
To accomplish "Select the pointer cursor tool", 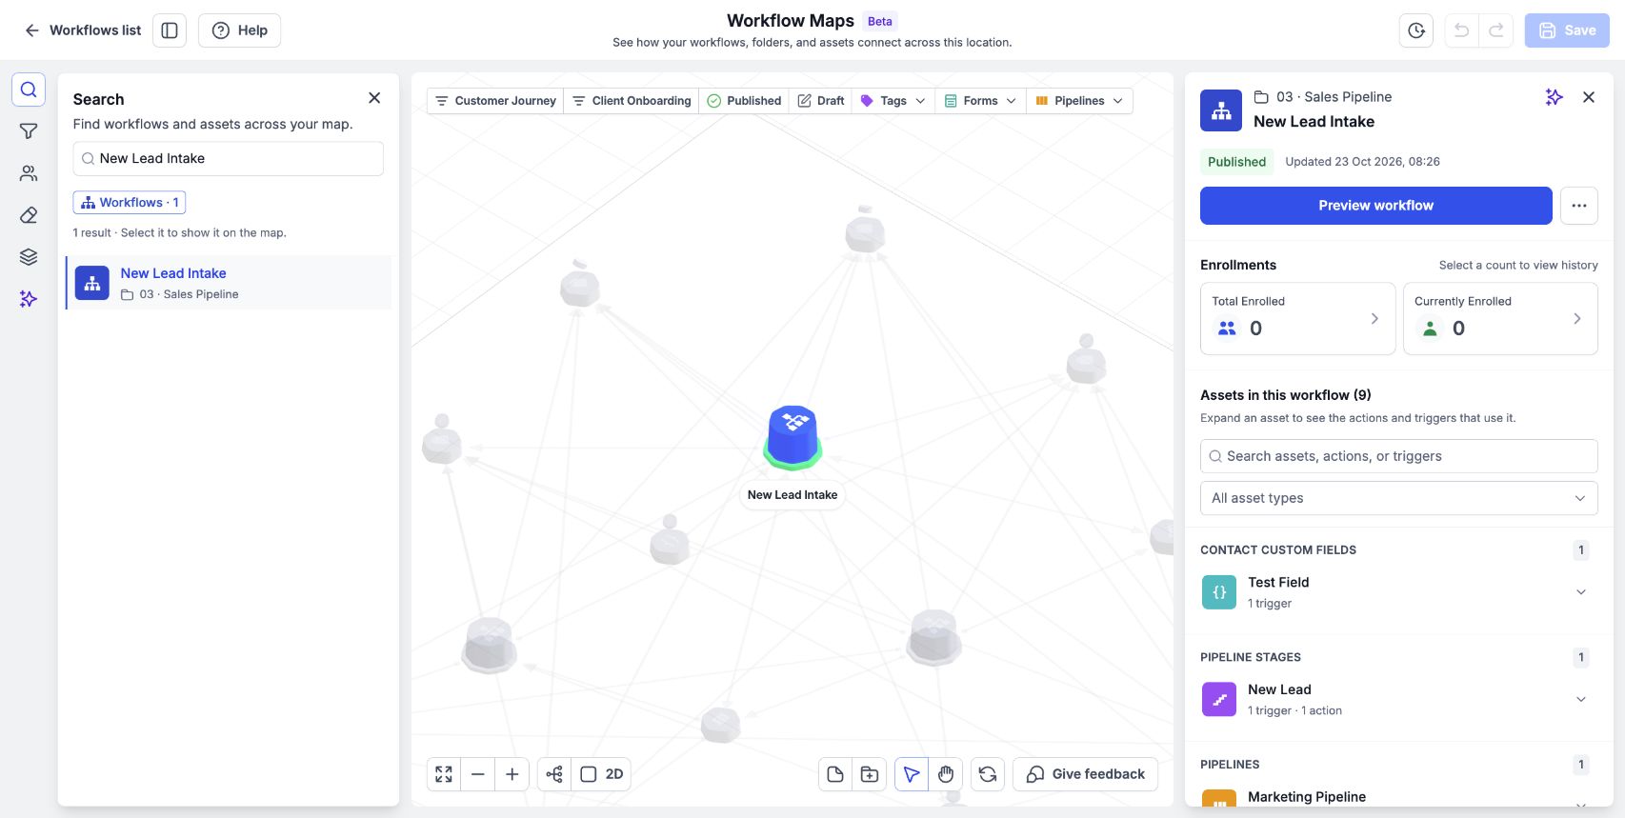I will [x=912, y=774].
